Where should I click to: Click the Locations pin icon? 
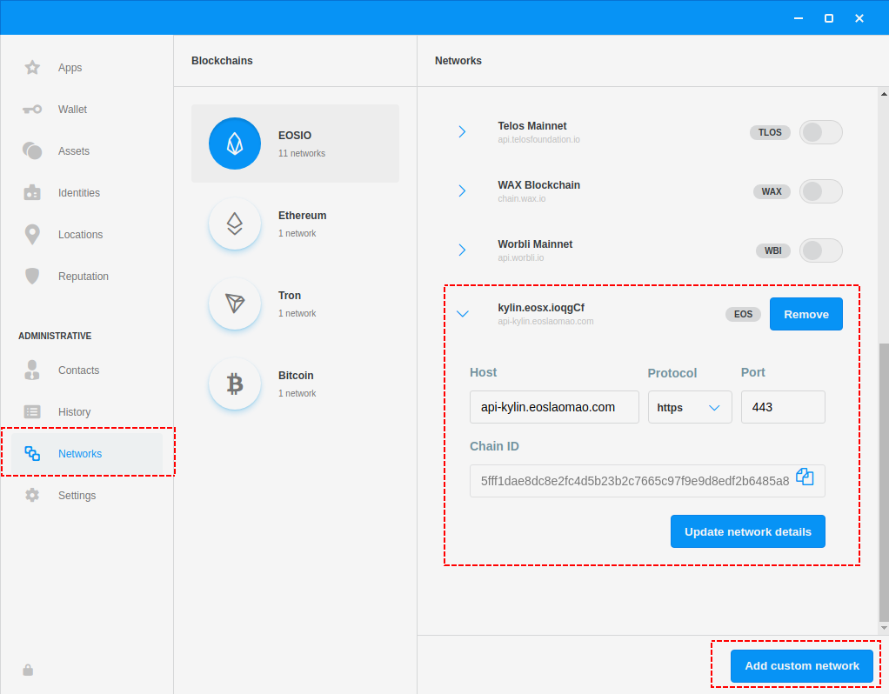[x=32, y=235]
